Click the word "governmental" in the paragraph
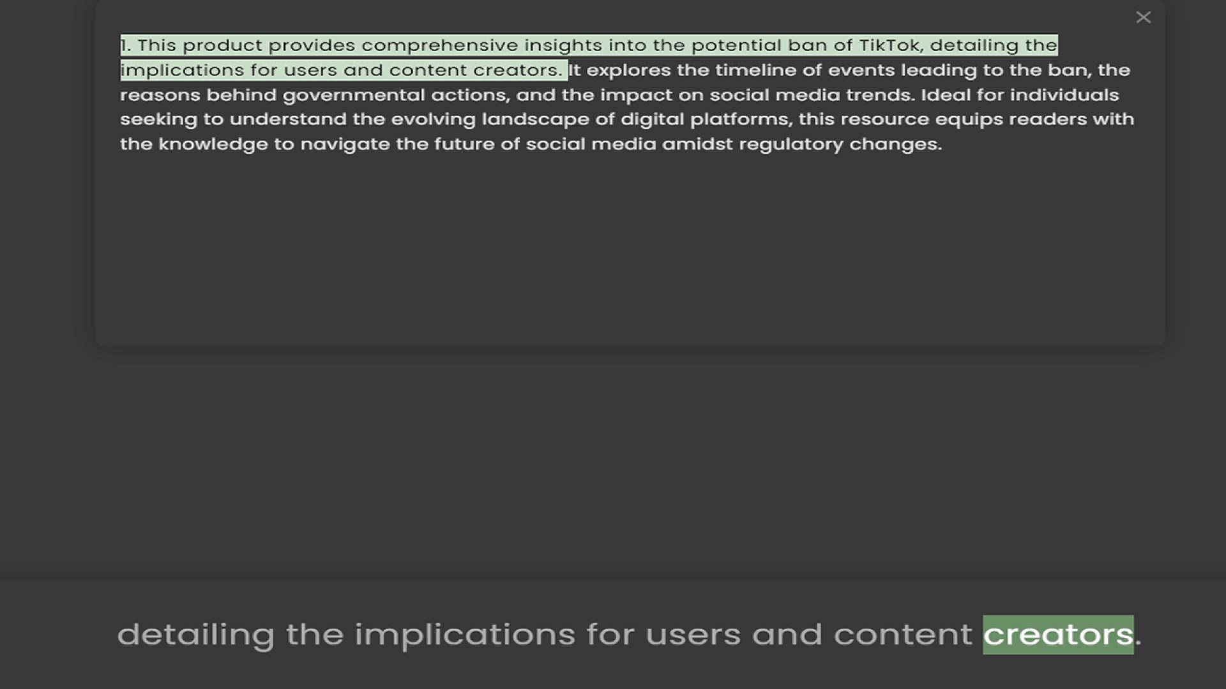The image size is (1226, 689). tap(354, 95)
